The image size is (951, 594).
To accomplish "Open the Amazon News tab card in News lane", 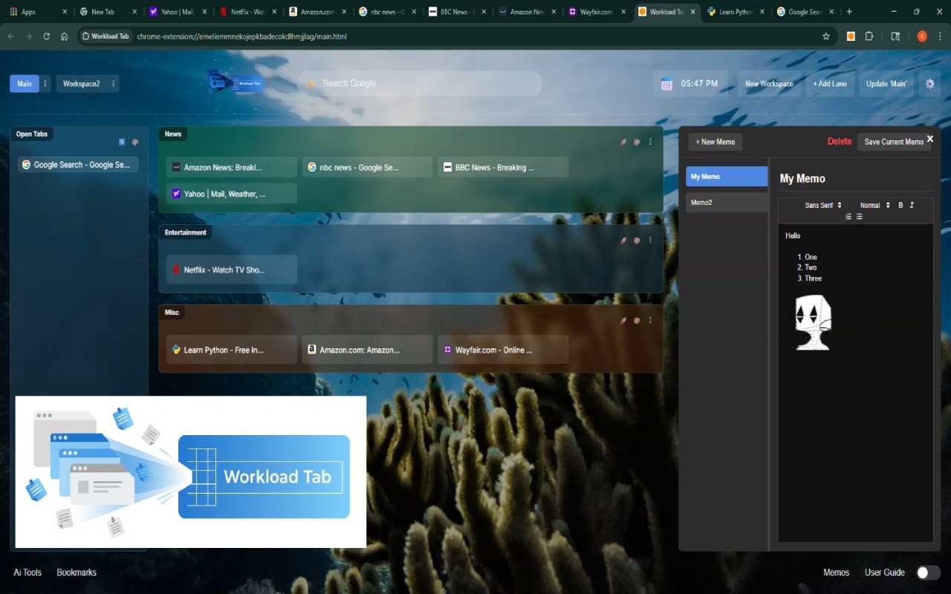I will (x=232, y=168).
